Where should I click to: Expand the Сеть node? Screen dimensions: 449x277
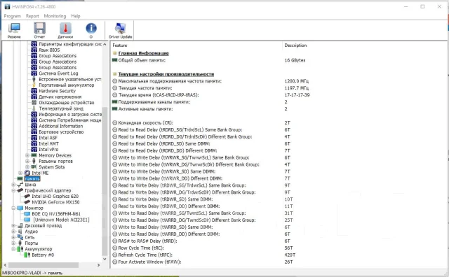[x=13, y=237]
